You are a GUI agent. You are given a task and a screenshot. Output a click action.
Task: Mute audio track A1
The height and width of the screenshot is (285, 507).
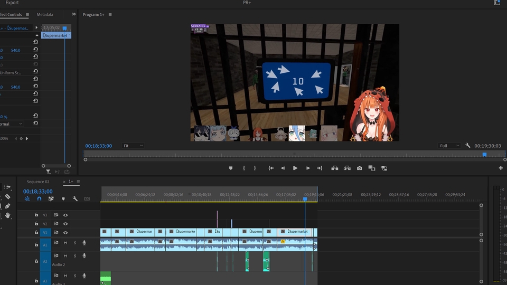coord(65,243)
